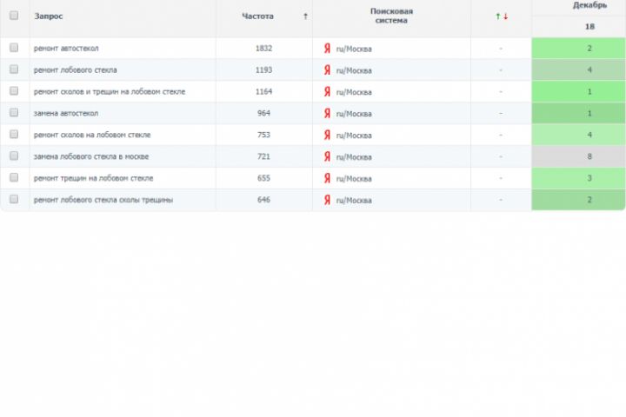Image resolution: width=626 pixels, height=417 pixels.
Task: Check box for ремонт лобового стекла сколы трещины
Action: [14, 199]
